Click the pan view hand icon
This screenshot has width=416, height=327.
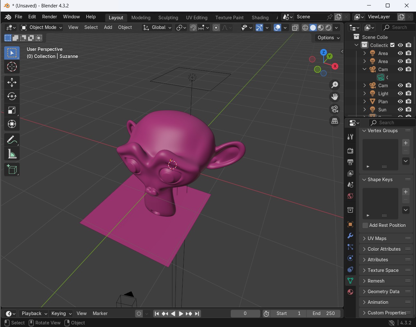point(335,97)
